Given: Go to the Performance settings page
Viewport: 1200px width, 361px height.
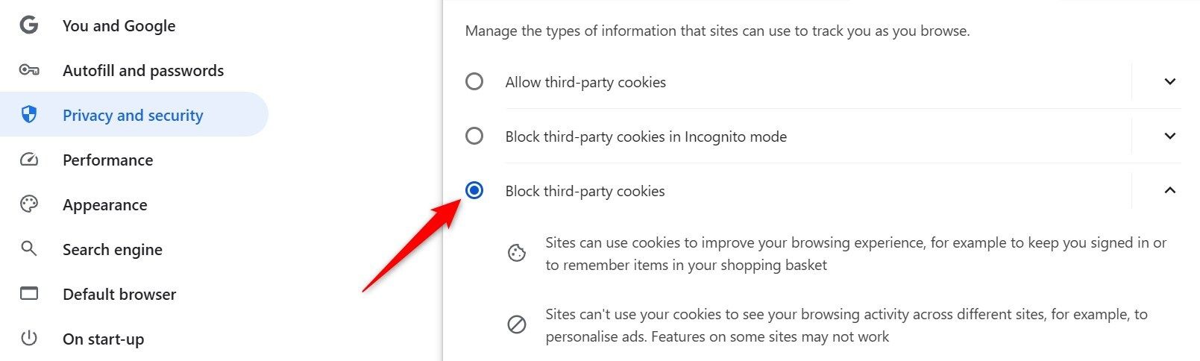Looking at the screenshot, I should (x=107, y=160).
